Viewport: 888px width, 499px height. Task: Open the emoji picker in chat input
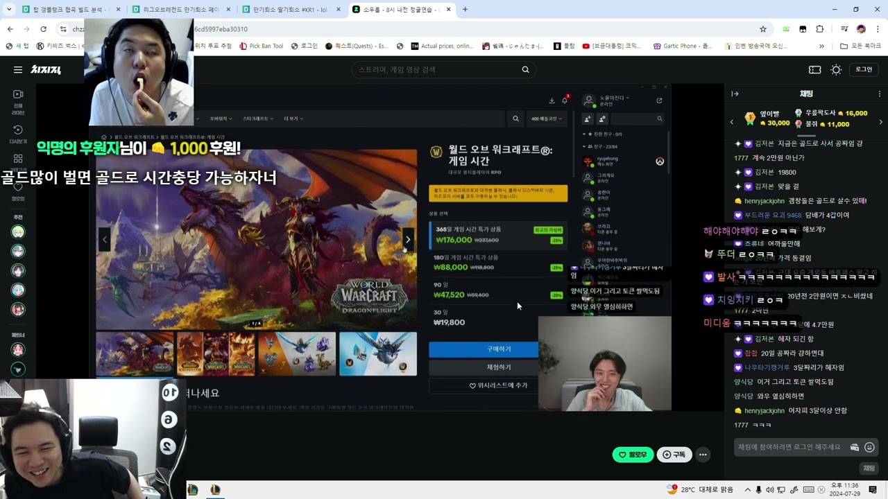point(869,447)
